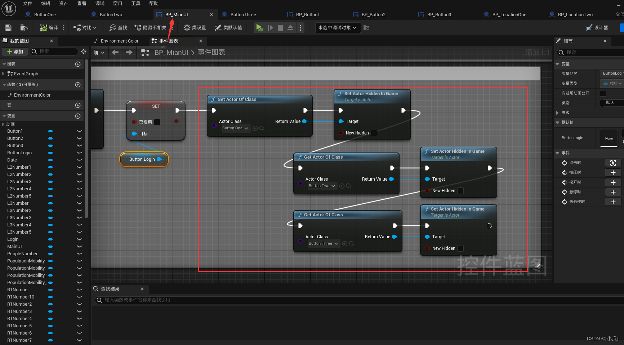Toggle visibility eye for Date variable
624x345 pixels.
coord(80,160)
